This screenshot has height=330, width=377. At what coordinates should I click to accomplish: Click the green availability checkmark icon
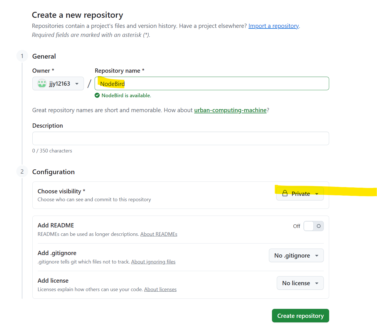click(97, 95)
